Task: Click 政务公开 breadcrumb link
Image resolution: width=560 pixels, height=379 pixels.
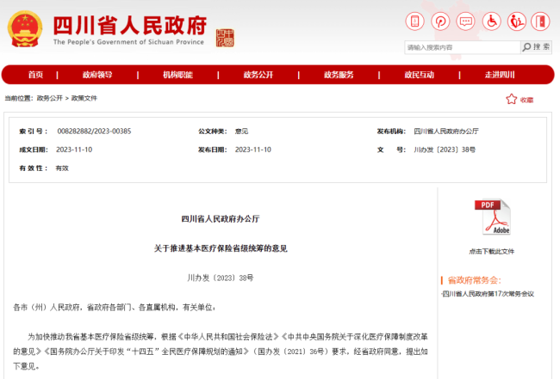Action: tap(50, 98)
